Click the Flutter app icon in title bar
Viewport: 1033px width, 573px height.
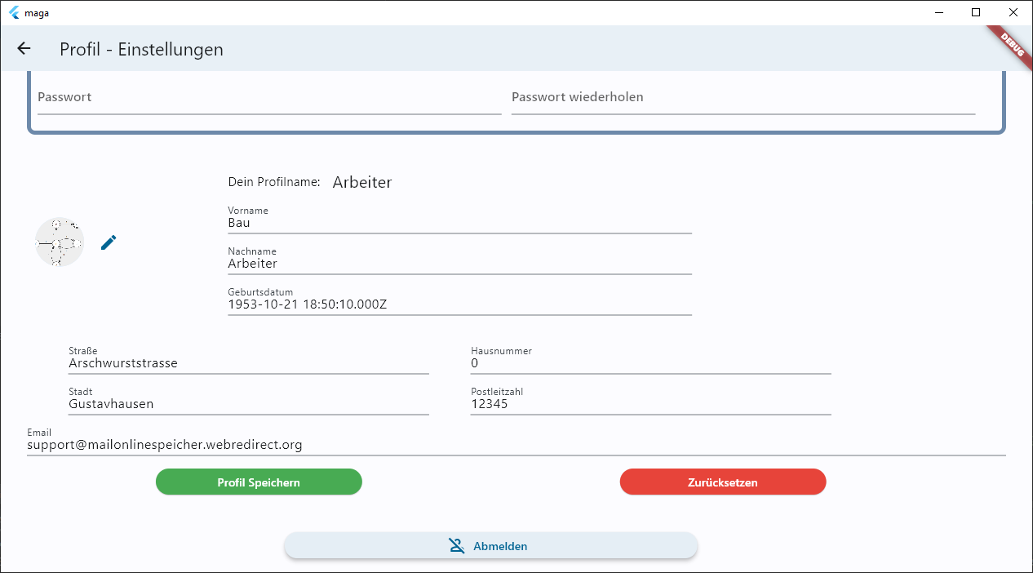click(14, 12)
